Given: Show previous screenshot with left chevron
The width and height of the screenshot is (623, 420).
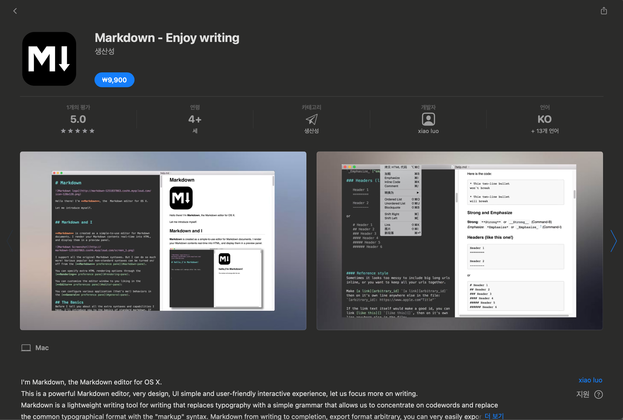Looking at the screenshot, I should (x=10, y=241).
